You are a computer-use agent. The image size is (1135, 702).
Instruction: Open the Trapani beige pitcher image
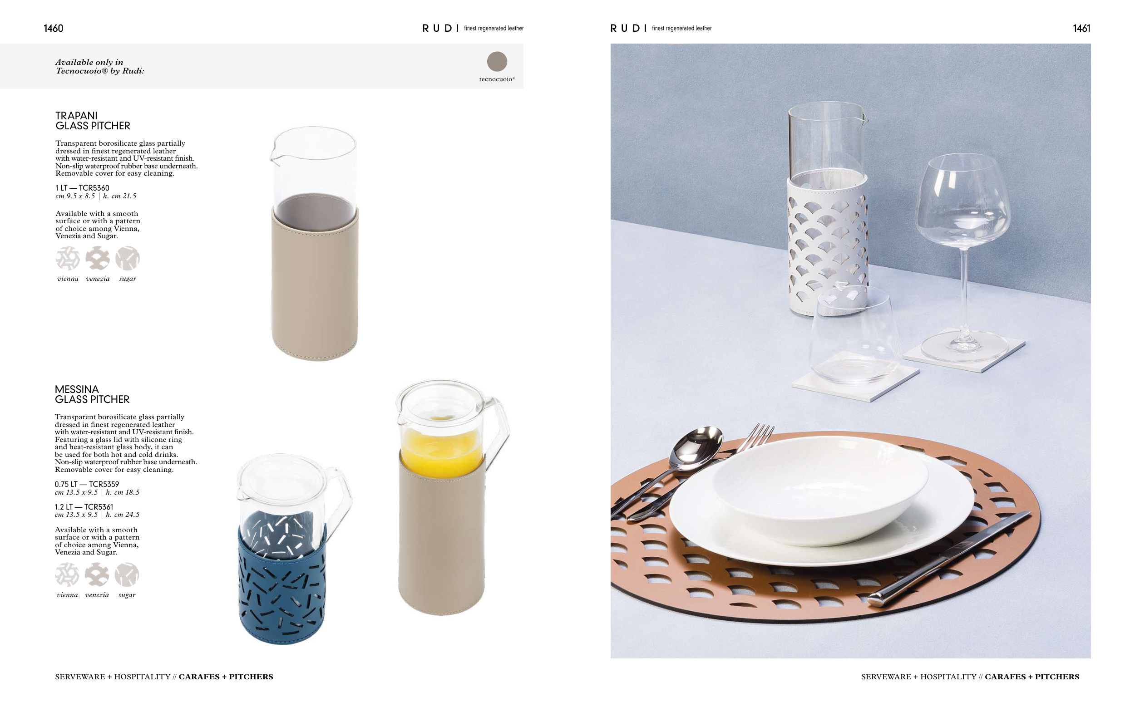315,244
